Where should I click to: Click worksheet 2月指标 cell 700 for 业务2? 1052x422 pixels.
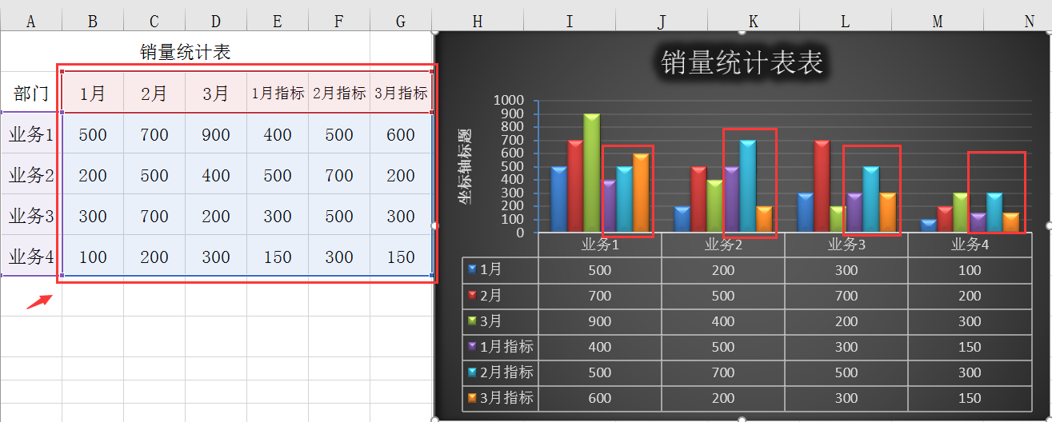339,174
